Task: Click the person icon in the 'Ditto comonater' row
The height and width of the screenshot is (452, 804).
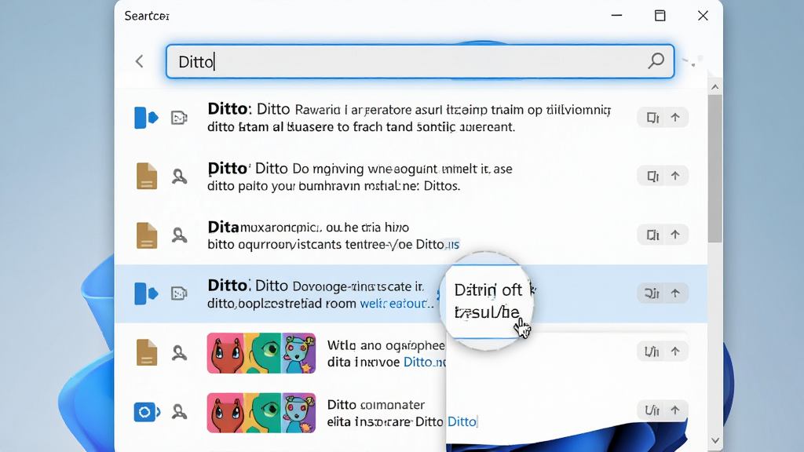Action: point(179,411)
